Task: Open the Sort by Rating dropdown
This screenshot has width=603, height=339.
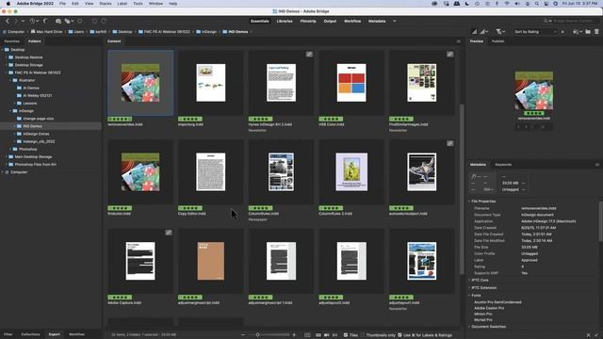Action: 535,32
